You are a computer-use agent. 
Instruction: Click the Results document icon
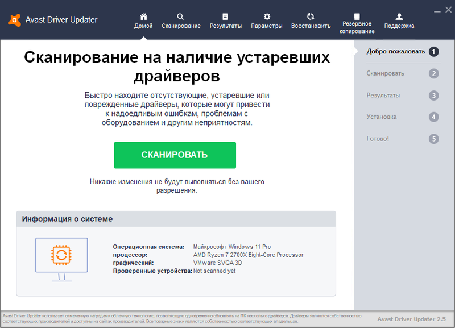pos(225,16)
